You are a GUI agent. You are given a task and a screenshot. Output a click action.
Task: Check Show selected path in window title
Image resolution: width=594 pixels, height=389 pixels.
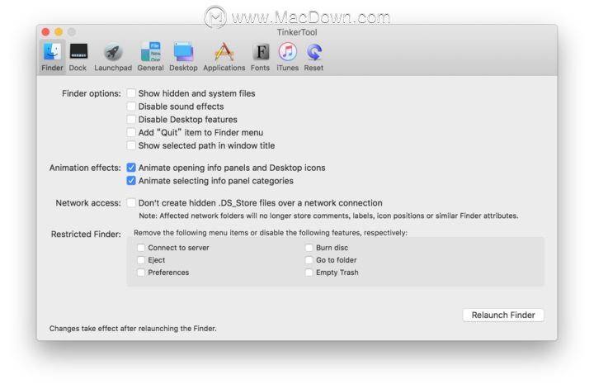point(131,145)
